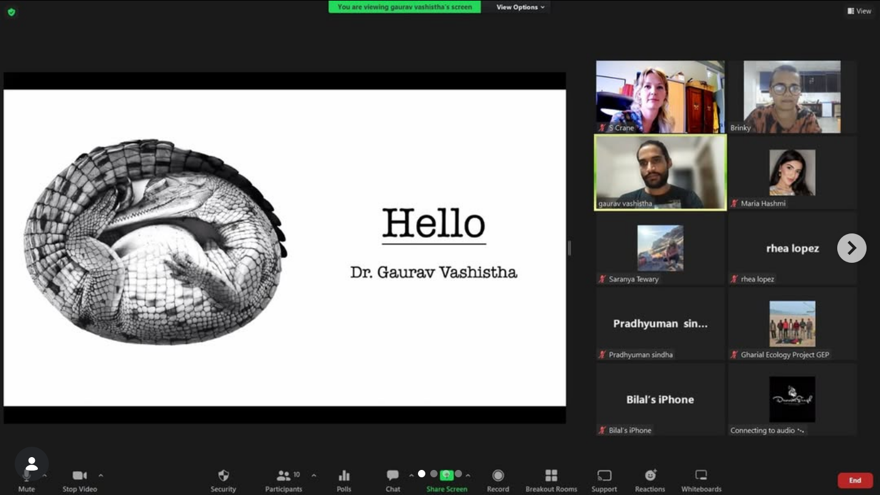Select Bilal's iPhone tile
The image size is (880, 495).
(660, 400)
